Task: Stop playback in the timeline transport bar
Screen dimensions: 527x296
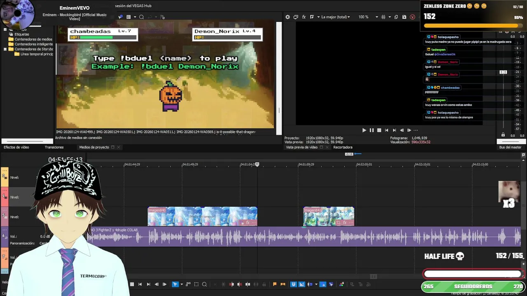Action: [132, 284]
